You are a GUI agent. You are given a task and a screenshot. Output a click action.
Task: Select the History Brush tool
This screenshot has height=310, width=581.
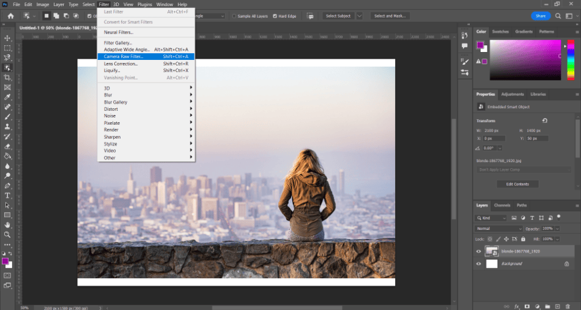tap(7, 136)
